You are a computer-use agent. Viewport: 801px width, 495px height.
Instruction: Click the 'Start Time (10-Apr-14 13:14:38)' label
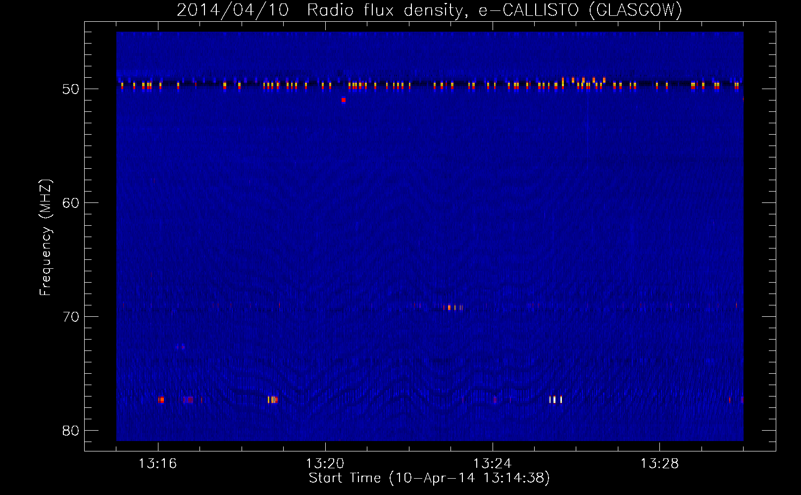[x=429, y=478]
